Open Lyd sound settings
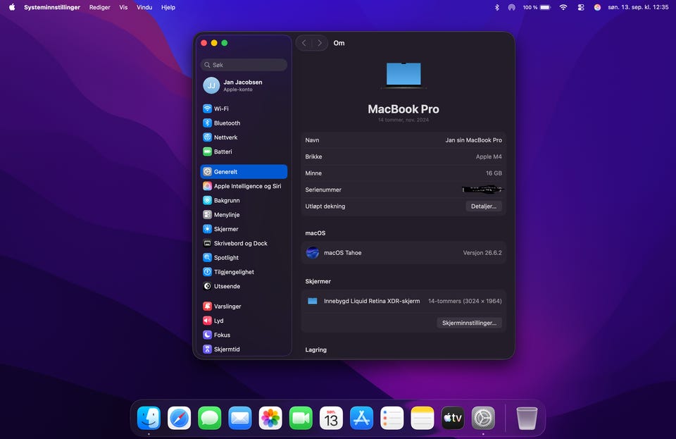The height and width of the screenshot is (439, 676). click(x=244, y=321)
